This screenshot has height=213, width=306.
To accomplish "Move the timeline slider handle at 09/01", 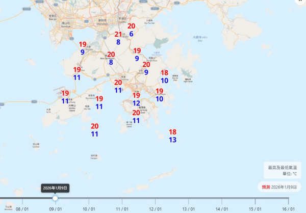I will 55,198.
